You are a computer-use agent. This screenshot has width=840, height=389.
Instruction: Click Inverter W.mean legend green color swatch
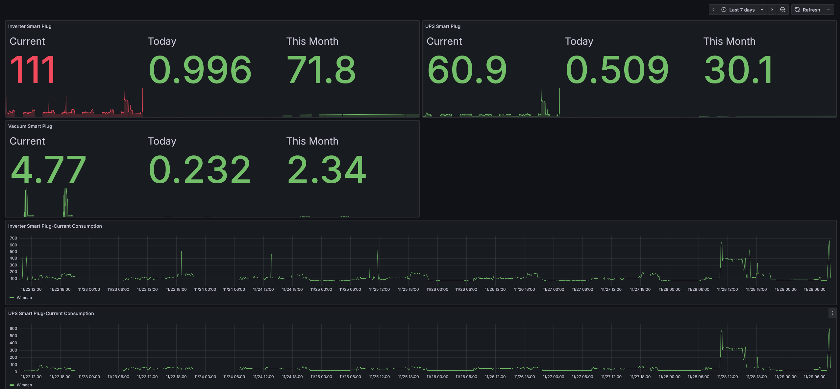point(12,298)
